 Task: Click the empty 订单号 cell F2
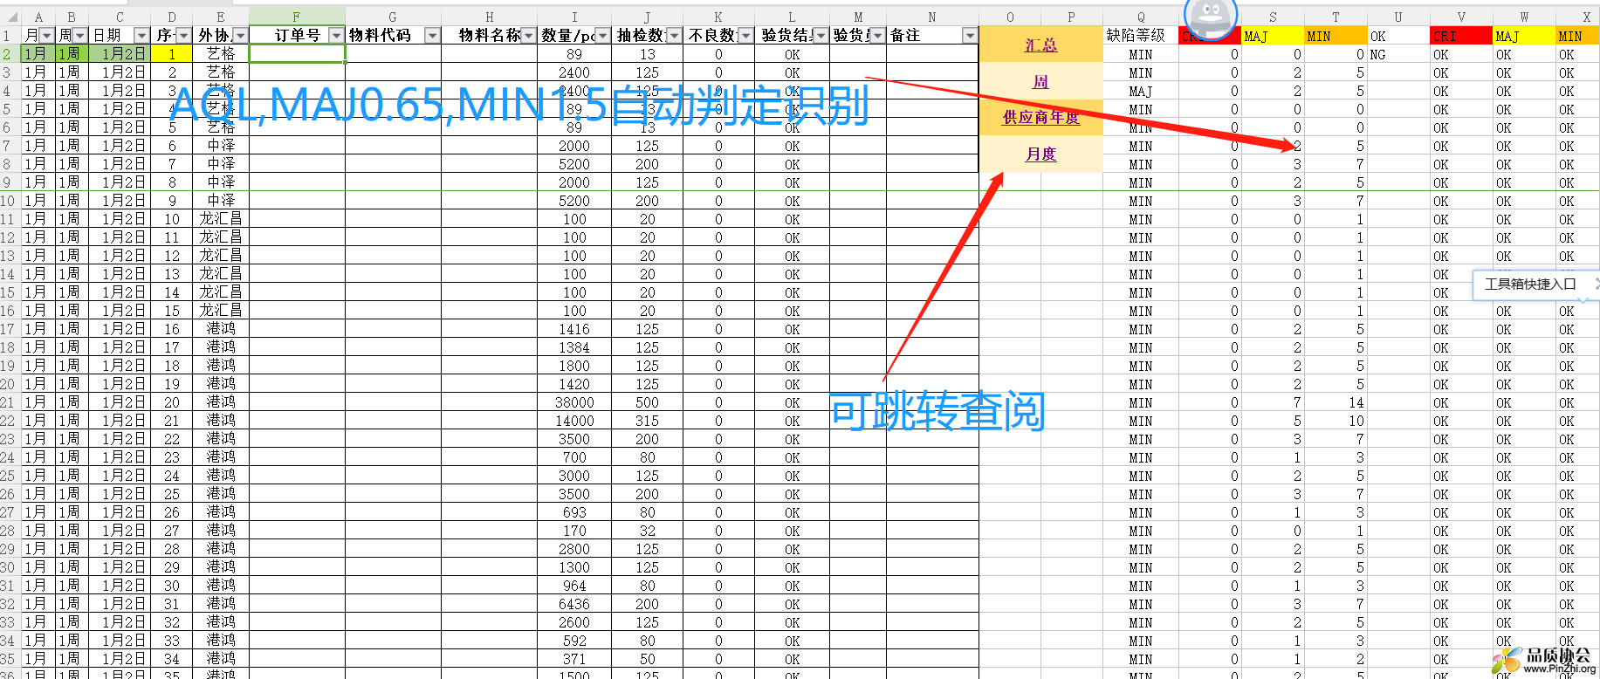click(x=297, y=54)
